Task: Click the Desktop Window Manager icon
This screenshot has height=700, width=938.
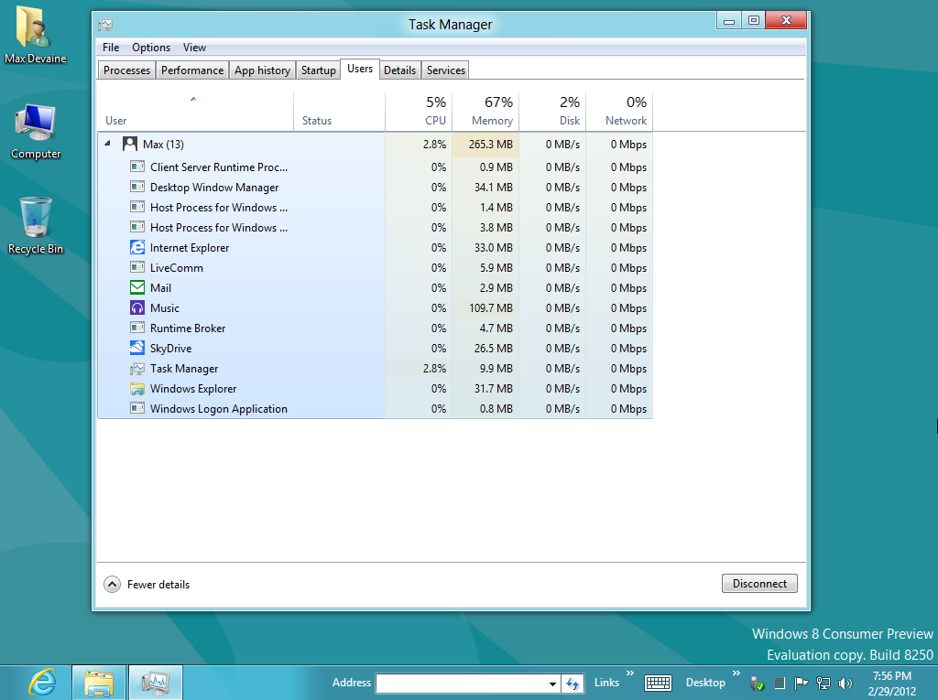Action: [137, 187]
